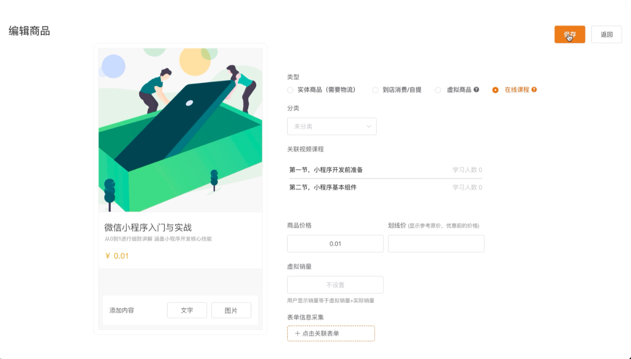Click the 虚拟销量 input showing 不设置
The width and height of the screenshot is (631, 359).
pos(335,285)
